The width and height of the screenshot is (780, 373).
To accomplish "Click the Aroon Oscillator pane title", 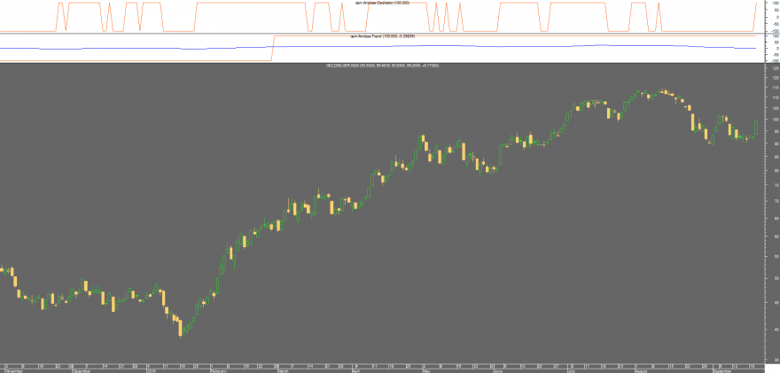I will point(383,3).
